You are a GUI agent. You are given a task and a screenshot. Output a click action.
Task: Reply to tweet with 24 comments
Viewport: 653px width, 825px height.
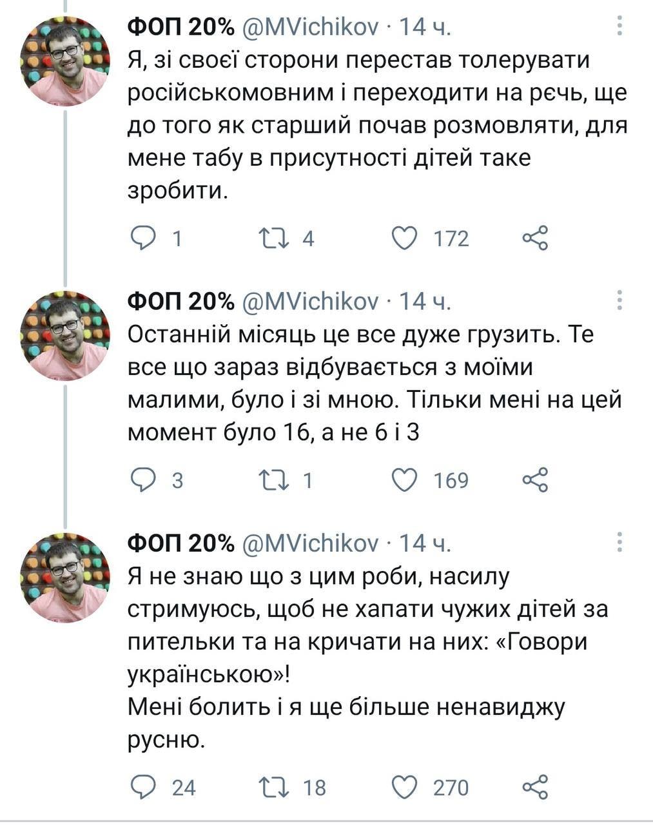pos(144,787)
